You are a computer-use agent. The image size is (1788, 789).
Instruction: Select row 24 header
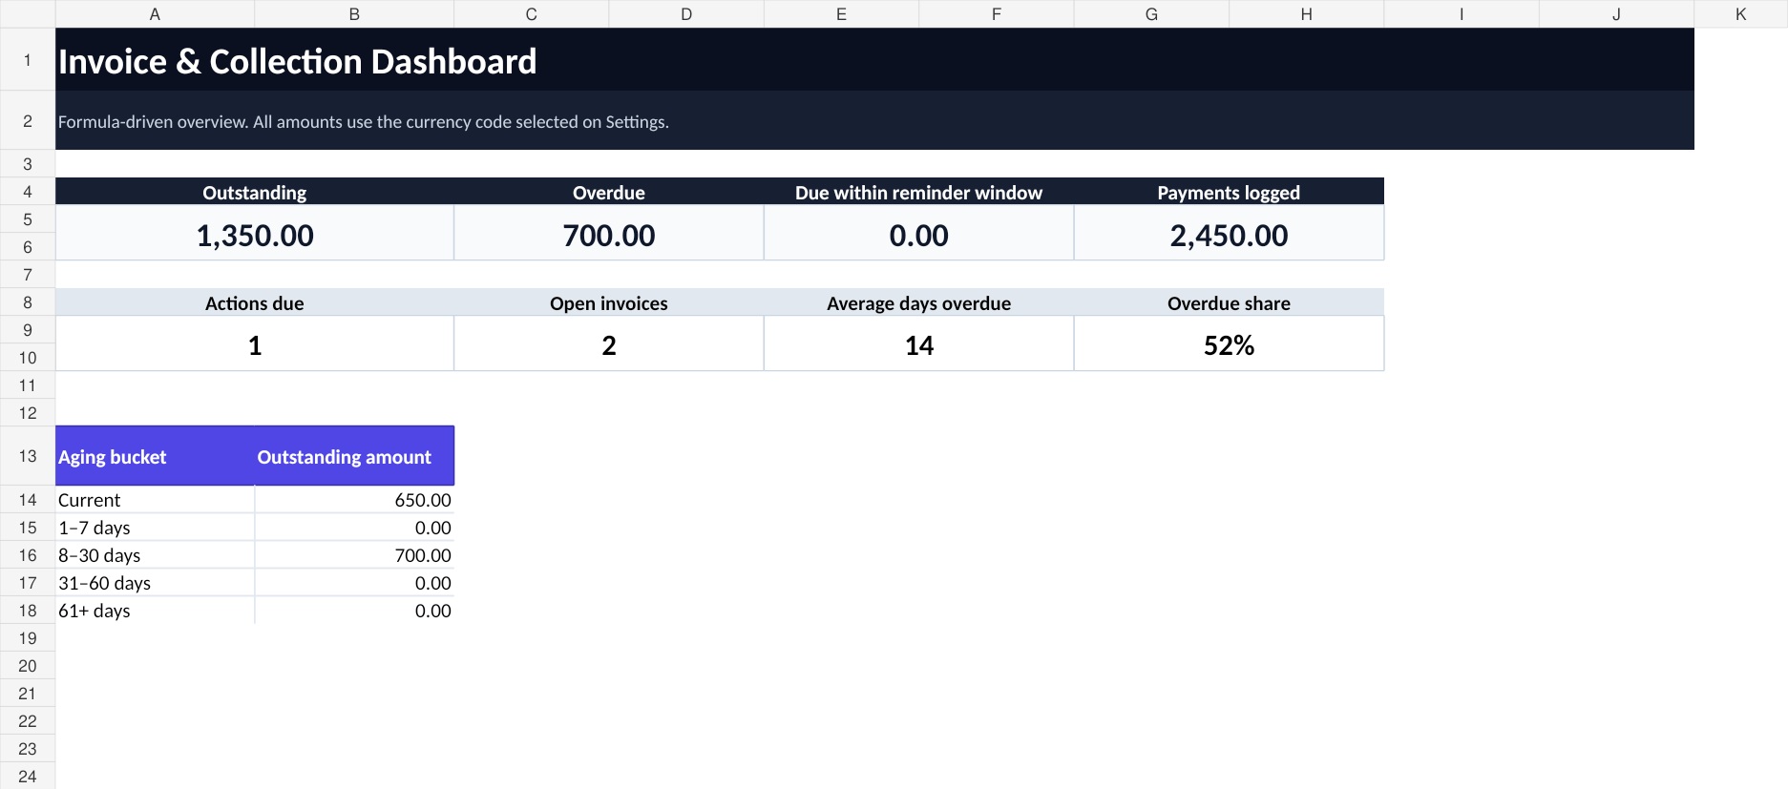click(x=28, y=777)
